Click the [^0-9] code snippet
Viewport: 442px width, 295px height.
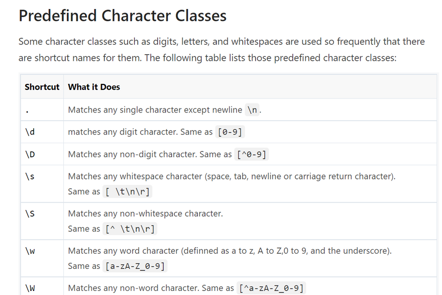click(252, 154)
